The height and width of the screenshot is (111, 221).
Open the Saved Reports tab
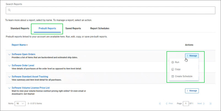[73, 28]
